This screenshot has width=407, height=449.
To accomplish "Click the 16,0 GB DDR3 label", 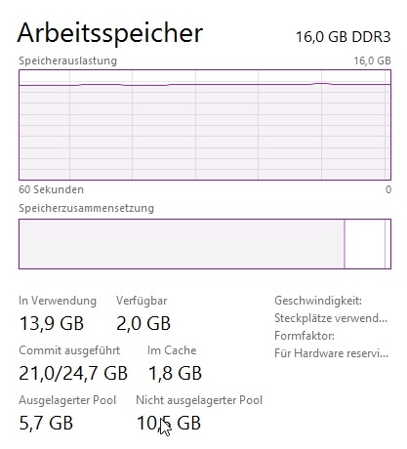I will click(x=344, y=37).
